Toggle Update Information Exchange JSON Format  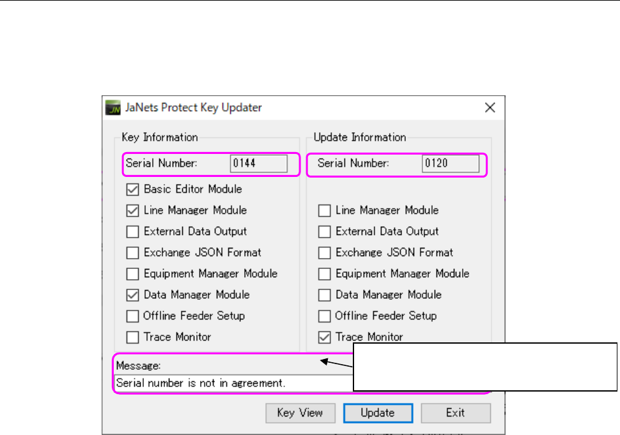pos(325,252)
